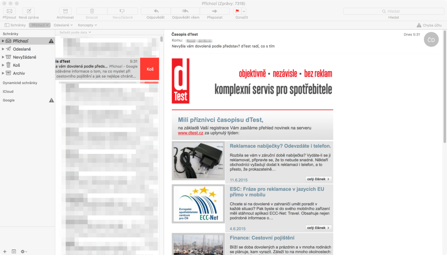Image resolution: width=447 pixels, height=255 pixels.
Task: Open Finance: Cestovní pojištění headline
Action: pyautogui.click(x=262, y=238)
